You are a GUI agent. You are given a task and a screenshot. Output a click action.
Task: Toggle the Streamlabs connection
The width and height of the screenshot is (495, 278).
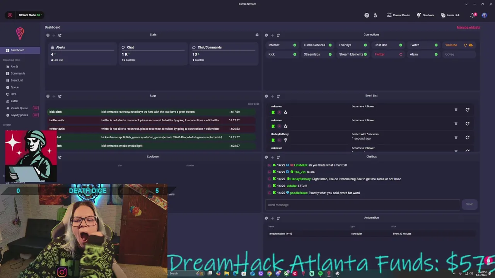317,54
